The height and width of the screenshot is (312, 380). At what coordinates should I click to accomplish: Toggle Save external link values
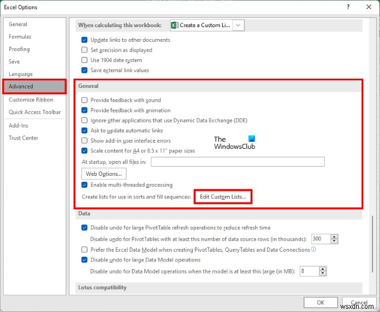84,70
